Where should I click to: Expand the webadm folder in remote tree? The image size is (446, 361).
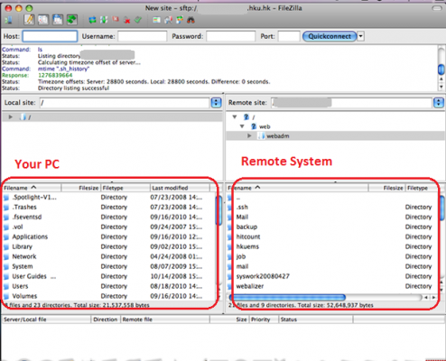pyautogui.click(x=249, y=136)
